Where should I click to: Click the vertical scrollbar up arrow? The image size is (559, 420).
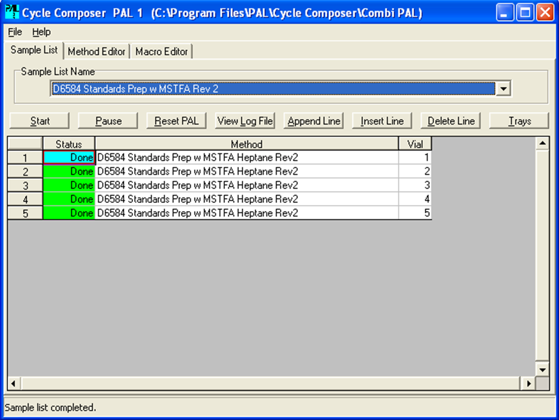(x=542, y=143)
